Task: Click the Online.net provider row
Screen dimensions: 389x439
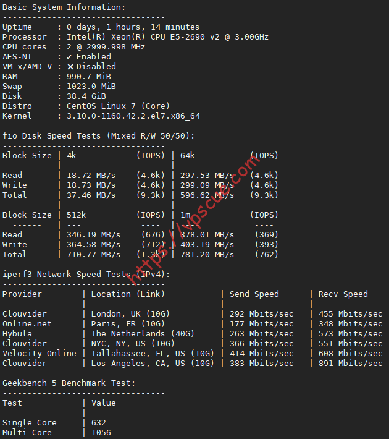Action: click(x=192, y=324)
